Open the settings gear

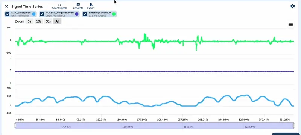pos(293,6)
